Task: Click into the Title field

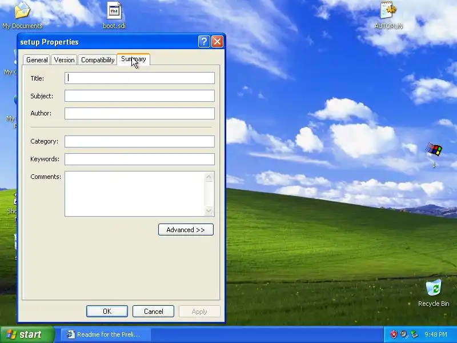Action: click(x=139, y=78)
